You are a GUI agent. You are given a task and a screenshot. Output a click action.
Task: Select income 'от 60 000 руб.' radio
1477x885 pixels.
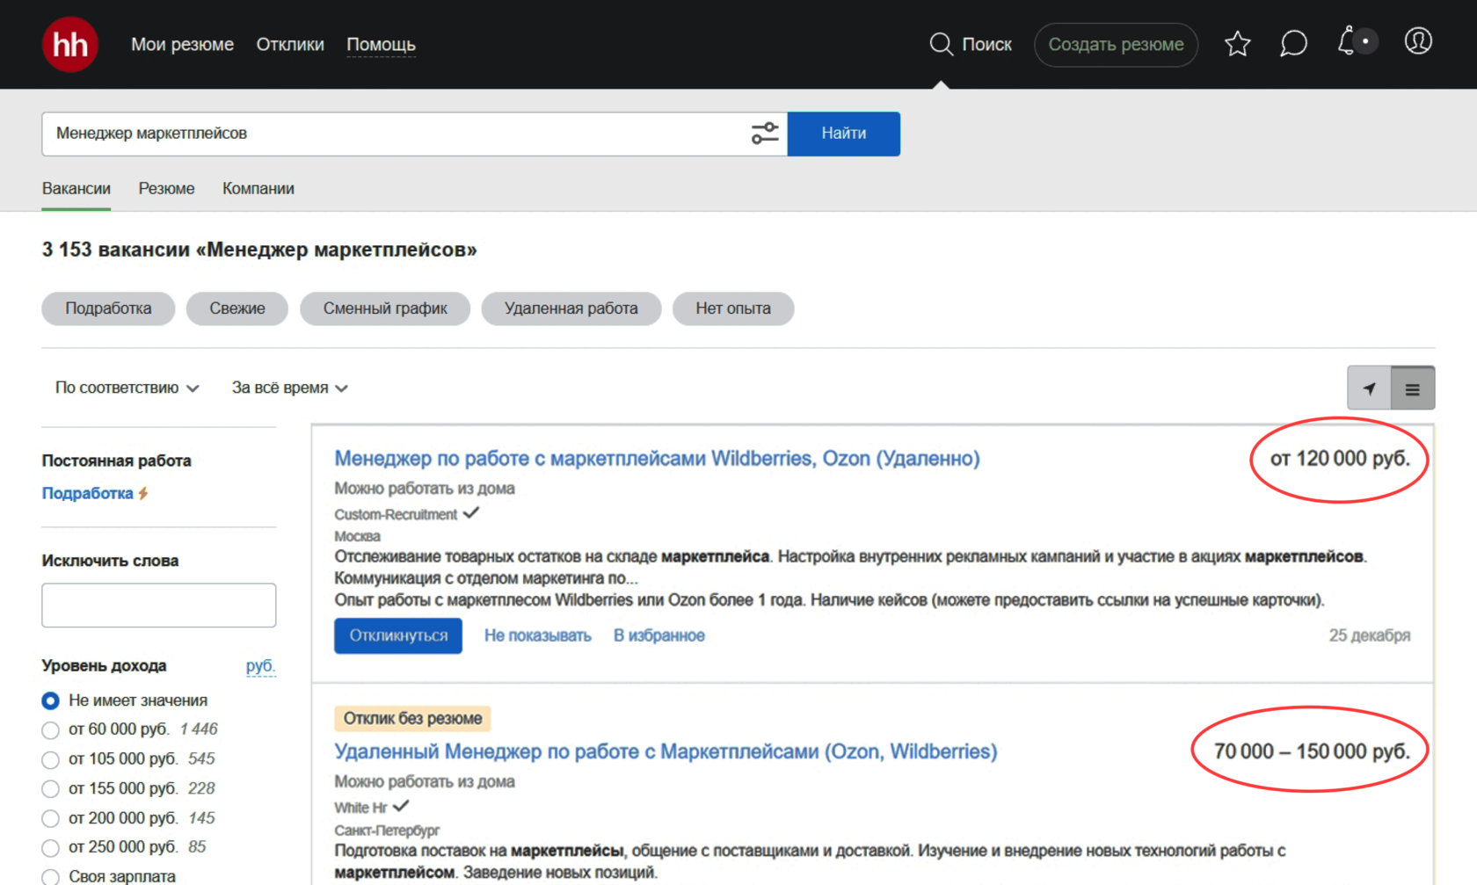(51, 730)
